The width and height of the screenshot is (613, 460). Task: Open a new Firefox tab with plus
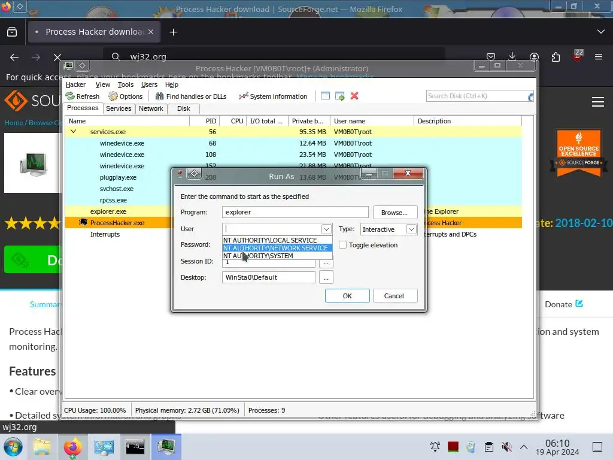[173, 32]
